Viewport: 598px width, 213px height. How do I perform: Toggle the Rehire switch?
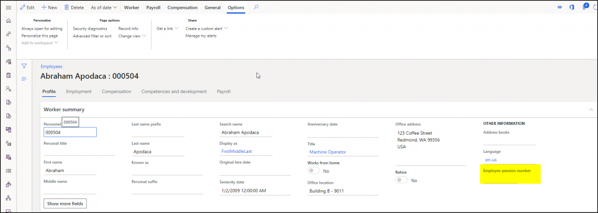[x=402, y=180]
